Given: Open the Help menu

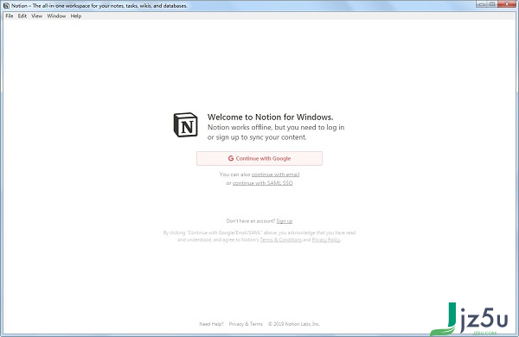Looking at the screenshot, I should (76, 16).
